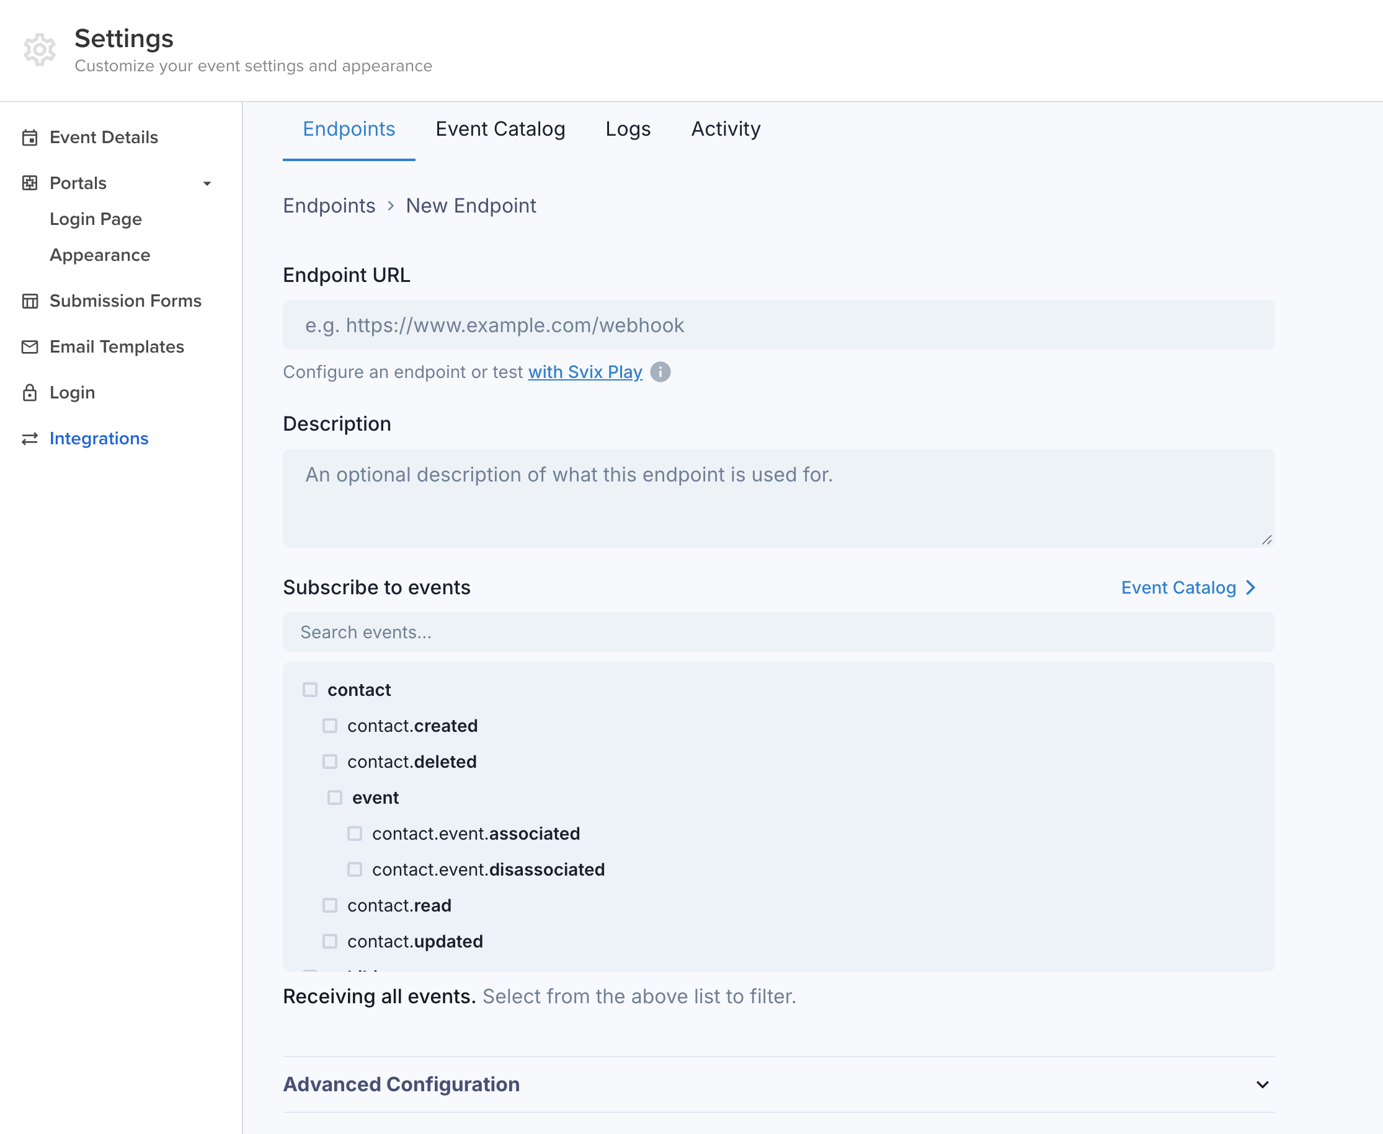Click the Login padlock icon
Image resolution: width=1383 pixels, height=1134 pixels.
[29, 393]
